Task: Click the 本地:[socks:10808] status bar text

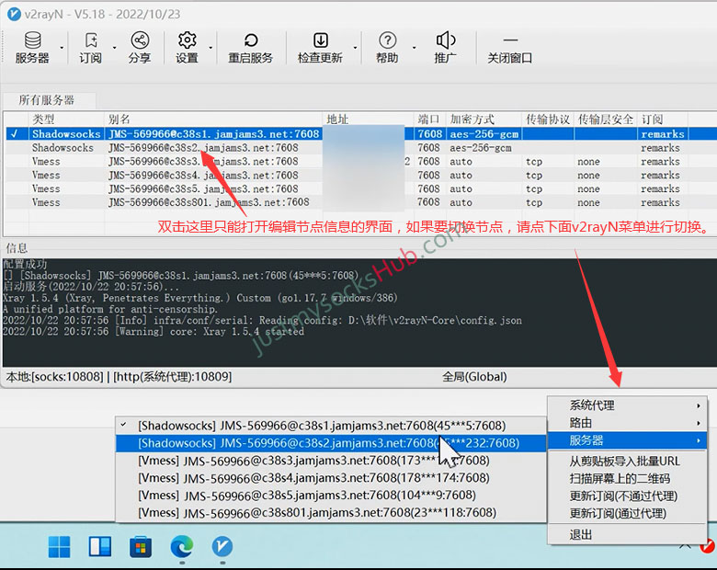Action: (54, 377)
